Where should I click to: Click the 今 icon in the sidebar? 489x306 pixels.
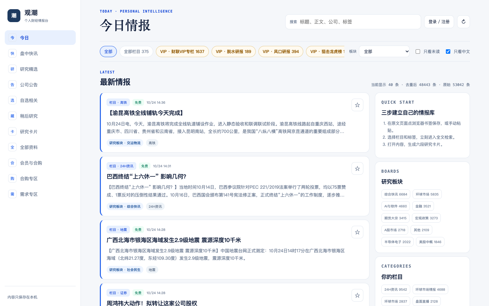[12, 38]
